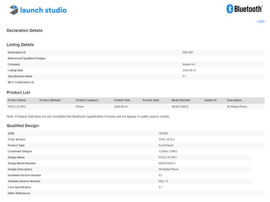
Task: Click the QDID label
Action: point(11,133)
